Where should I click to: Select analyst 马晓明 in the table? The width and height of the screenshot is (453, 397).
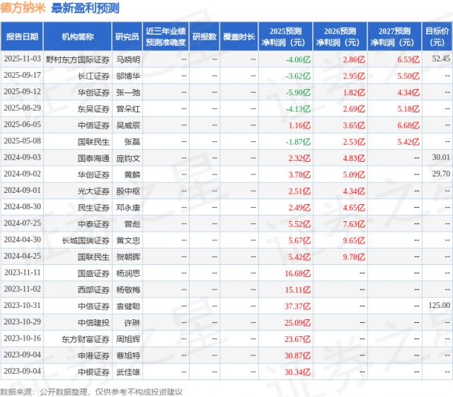click(x=128, y=58)
